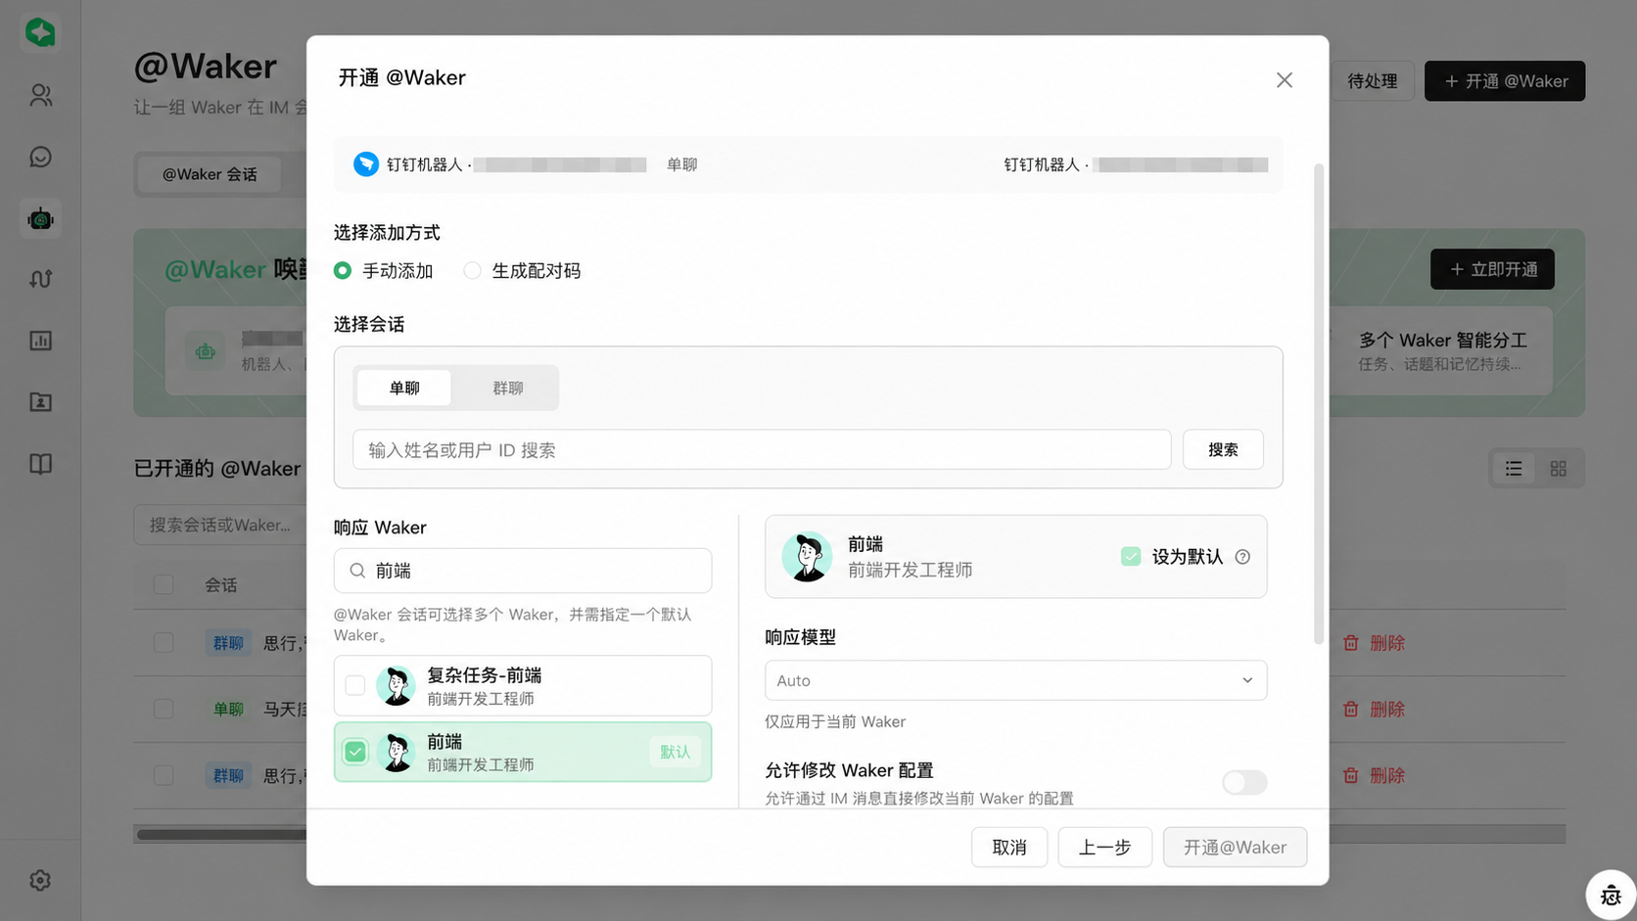The image size is (1637, 921).
Task: Switch to list view layout icon
Action: pyautogui.click(x=1514, y=469)
